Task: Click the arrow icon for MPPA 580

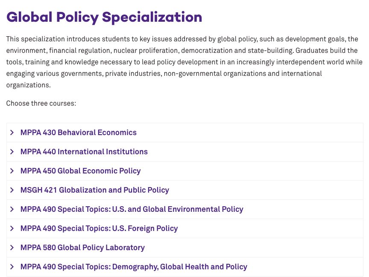Action: (12, 248)
